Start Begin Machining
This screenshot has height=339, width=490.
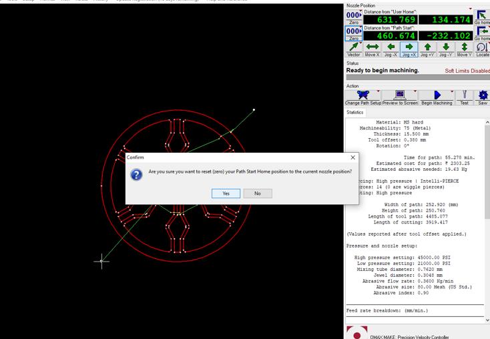[437, 98]
